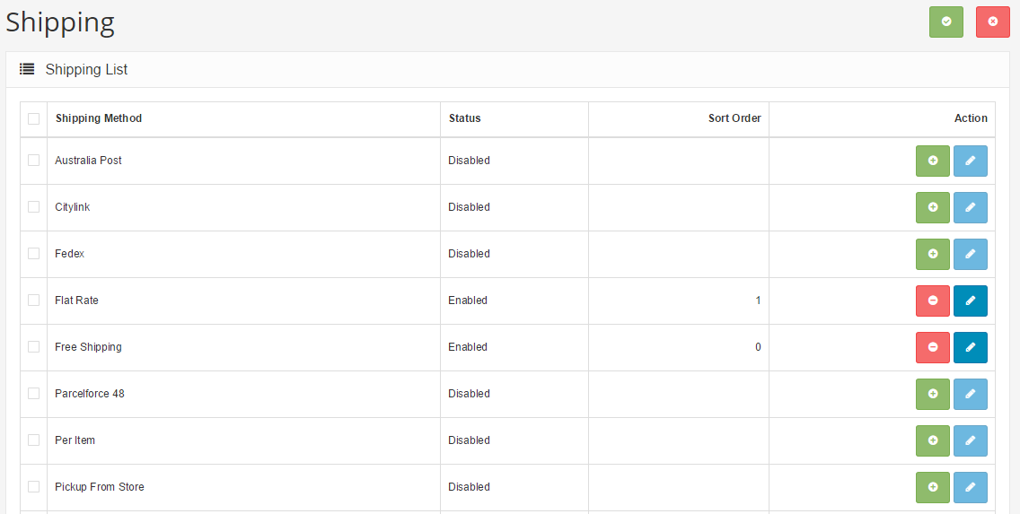Uninstall the Free Shipping method
Image resolution: width=1020 pixels, height=514 pixels.
point(933,348)
